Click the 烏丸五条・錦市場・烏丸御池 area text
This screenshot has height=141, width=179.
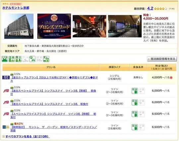pos(46,51)
